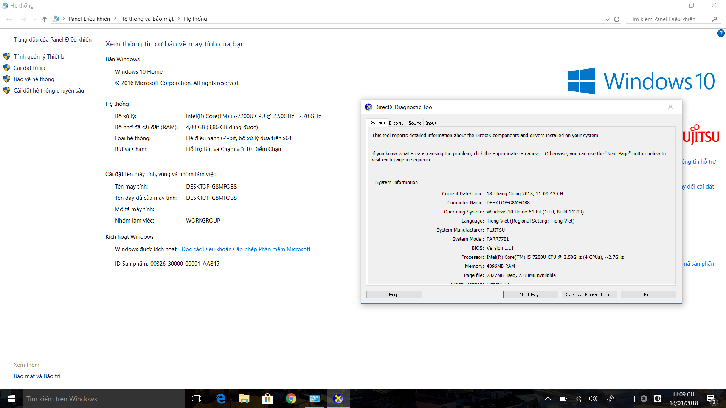Open Microsoft Edge from the taskbar

(x=221, y=399)
